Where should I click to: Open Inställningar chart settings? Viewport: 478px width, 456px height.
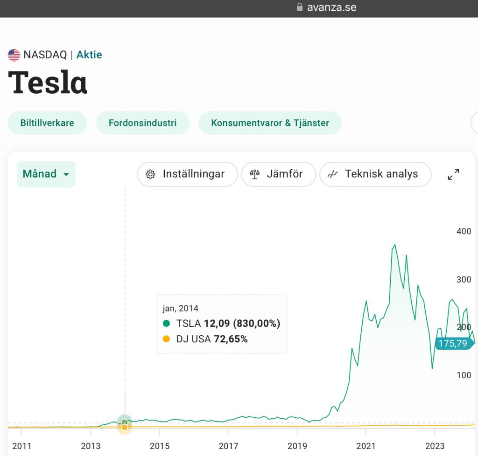pyautogui.click(x=187, y=174)
